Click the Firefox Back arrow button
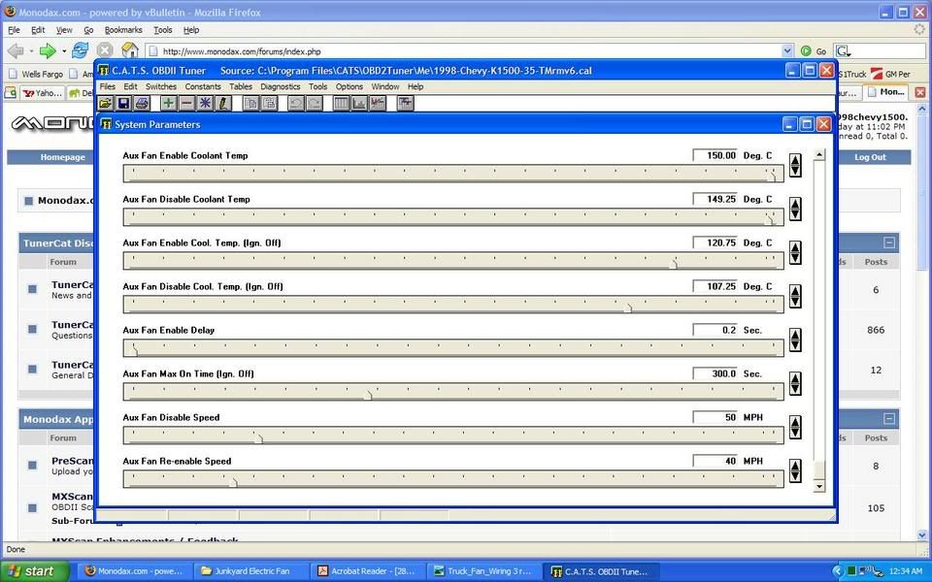This screenshot has height=582, width=932. 17,51
